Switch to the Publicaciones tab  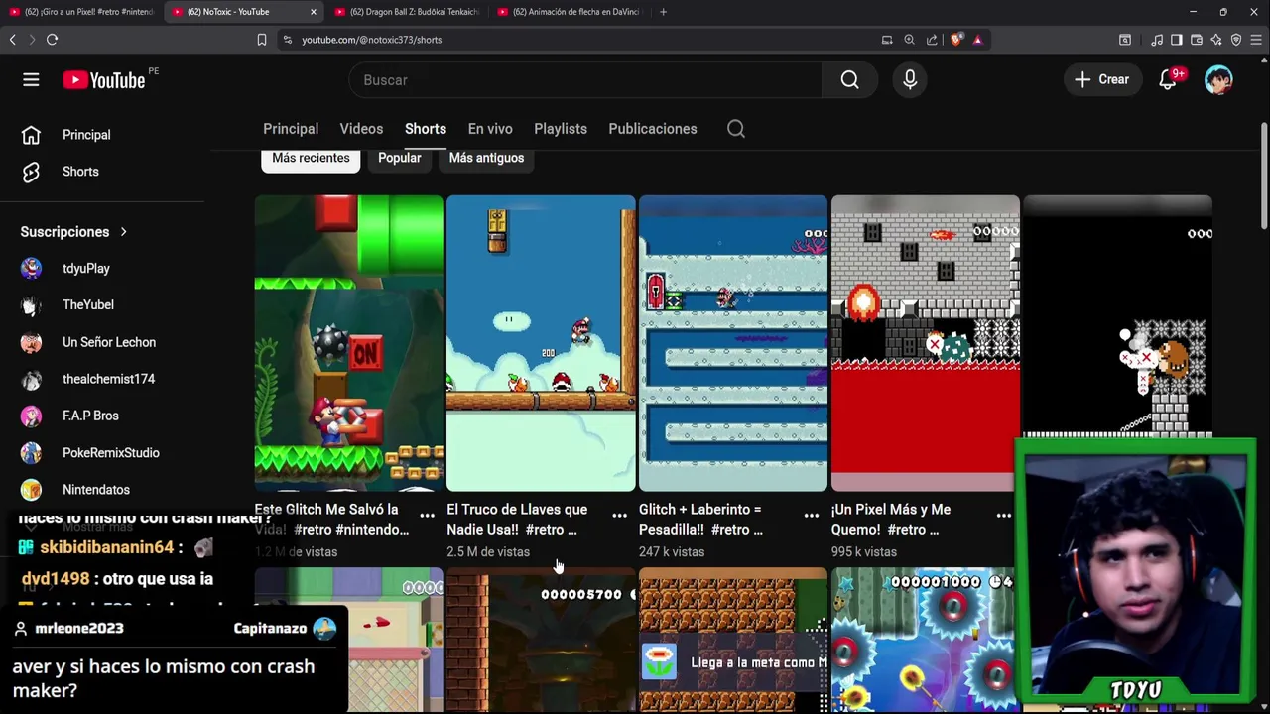pos(653,129)
